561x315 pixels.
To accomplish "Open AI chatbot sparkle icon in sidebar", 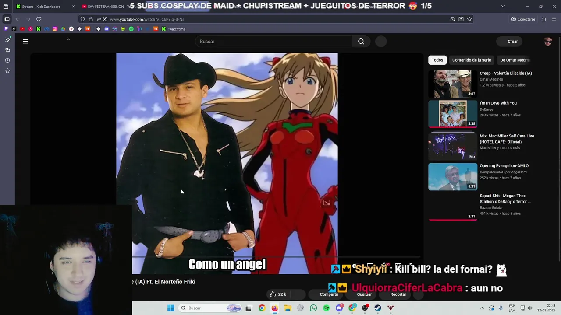I will pos(7,39).
